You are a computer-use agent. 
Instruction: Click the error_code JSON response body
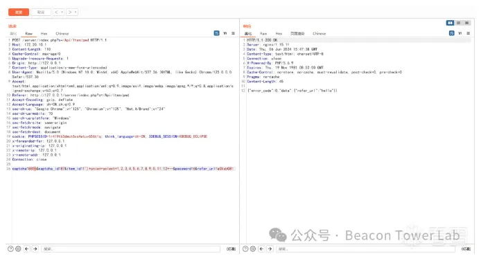[x=292, y=91]
